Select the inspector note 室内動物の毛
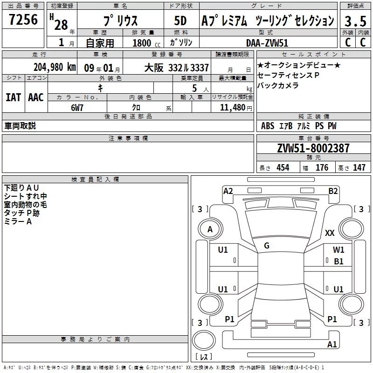Viewport: 373px width, 373px height. coord(26,205)
